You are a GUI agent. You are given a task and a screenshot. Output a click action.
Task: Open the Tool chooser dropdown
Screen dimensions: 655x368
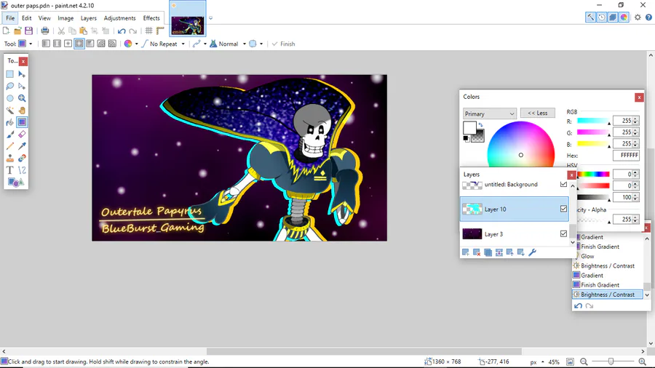[x=25, y=44]
